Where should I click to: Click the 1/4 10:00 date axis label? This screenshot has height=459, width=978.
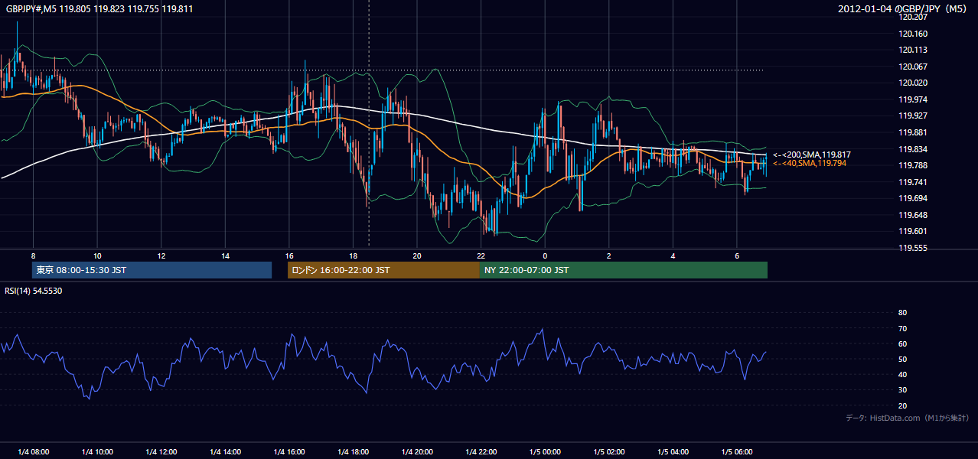click(97, 452)
